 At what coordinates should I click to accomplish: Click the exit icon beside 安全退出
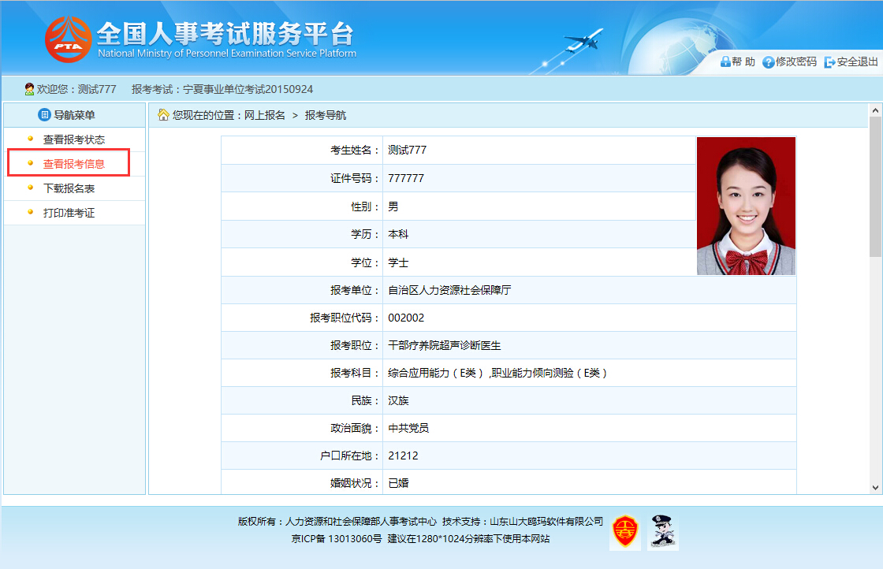829,62
